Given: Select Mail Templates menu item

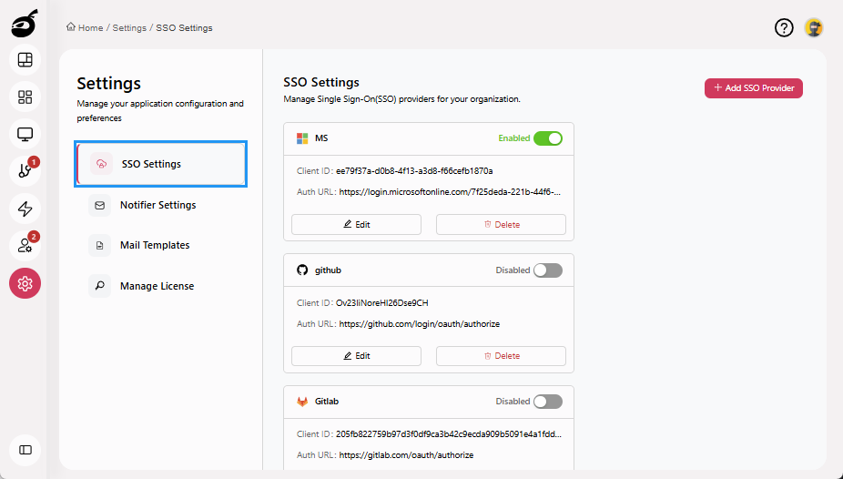Looking at the screenshot, I should click(161, 245).
